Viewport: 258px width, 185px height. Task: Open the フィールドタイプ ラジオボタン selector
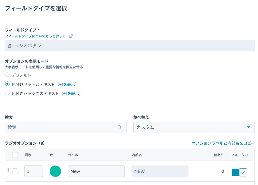coord(130,46)
